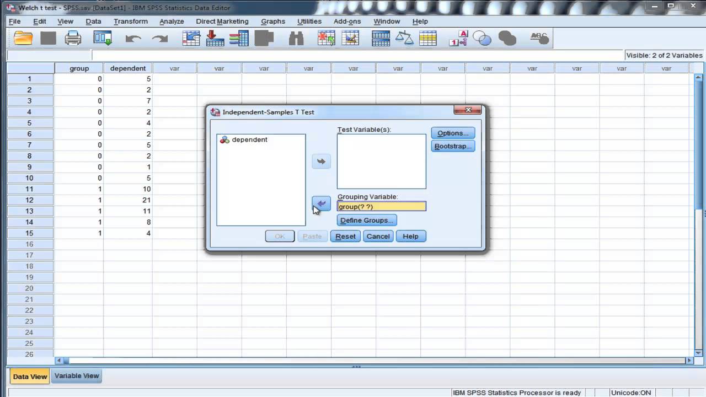
Task: Click the Show All Variables icon
Action: 507,38
